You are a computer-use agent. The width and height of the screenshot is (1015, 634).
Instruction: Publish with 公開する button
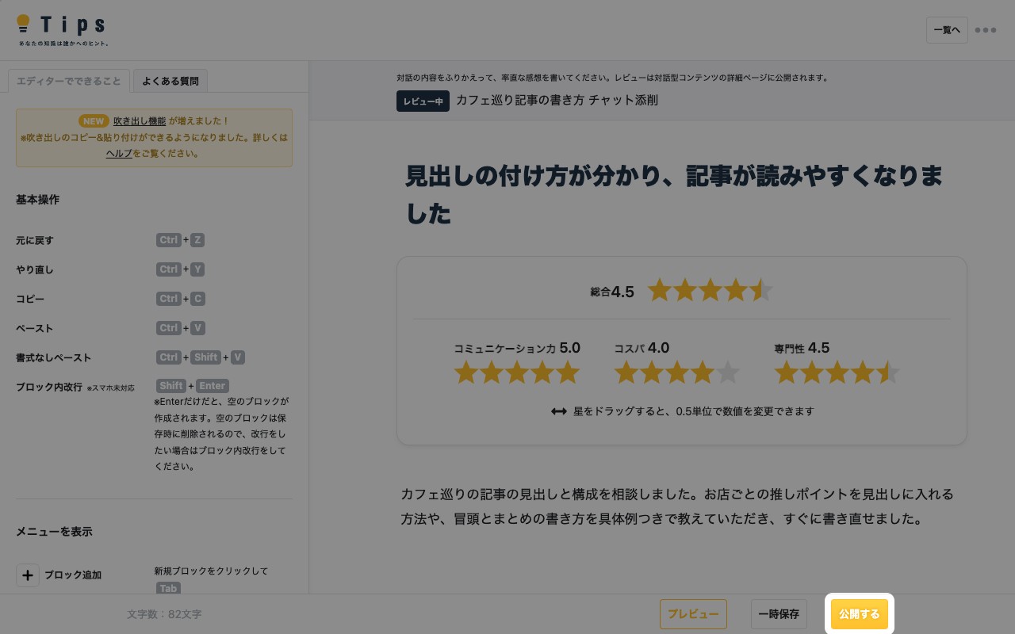point(860,614)
